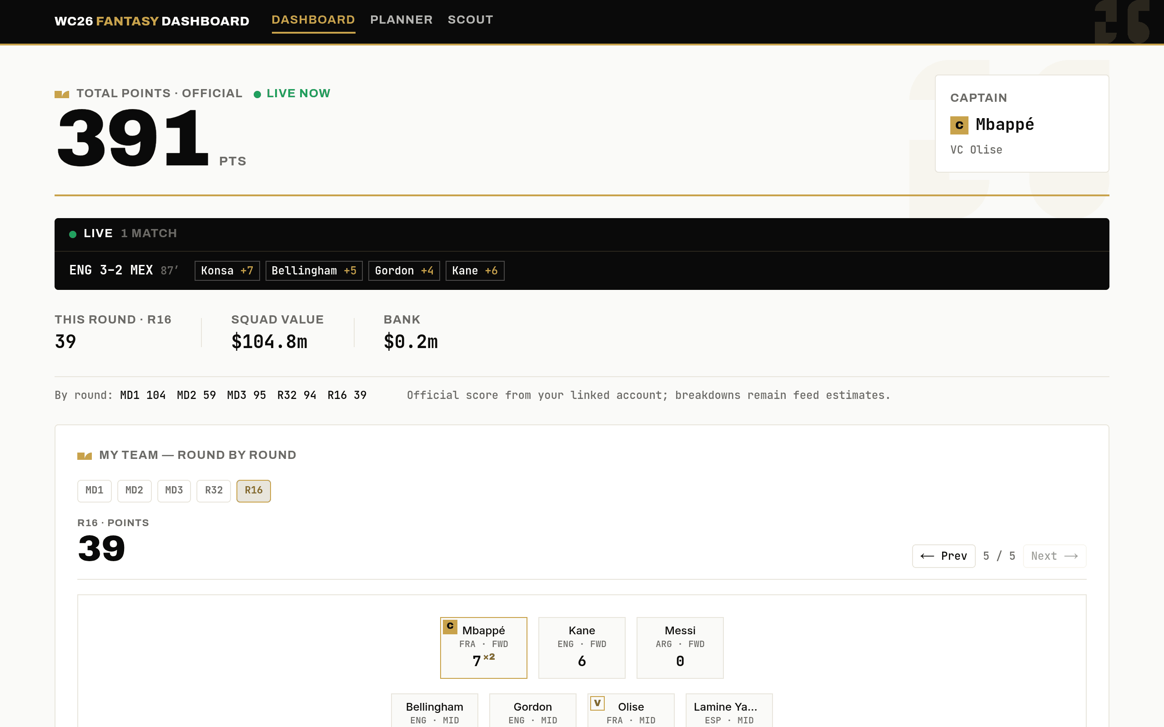Open the Olise vice-captain card
This screenshot has height=727, width=1164.
pyautogui.click(x=631, y=710)
